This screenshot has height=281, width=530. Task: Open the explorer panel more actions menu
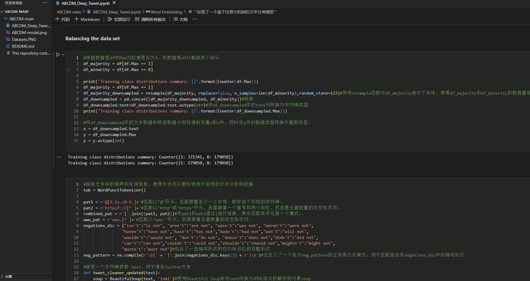tap(45, 3)
